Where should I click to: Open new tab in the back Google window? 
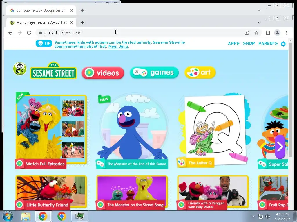click(82, 10)
